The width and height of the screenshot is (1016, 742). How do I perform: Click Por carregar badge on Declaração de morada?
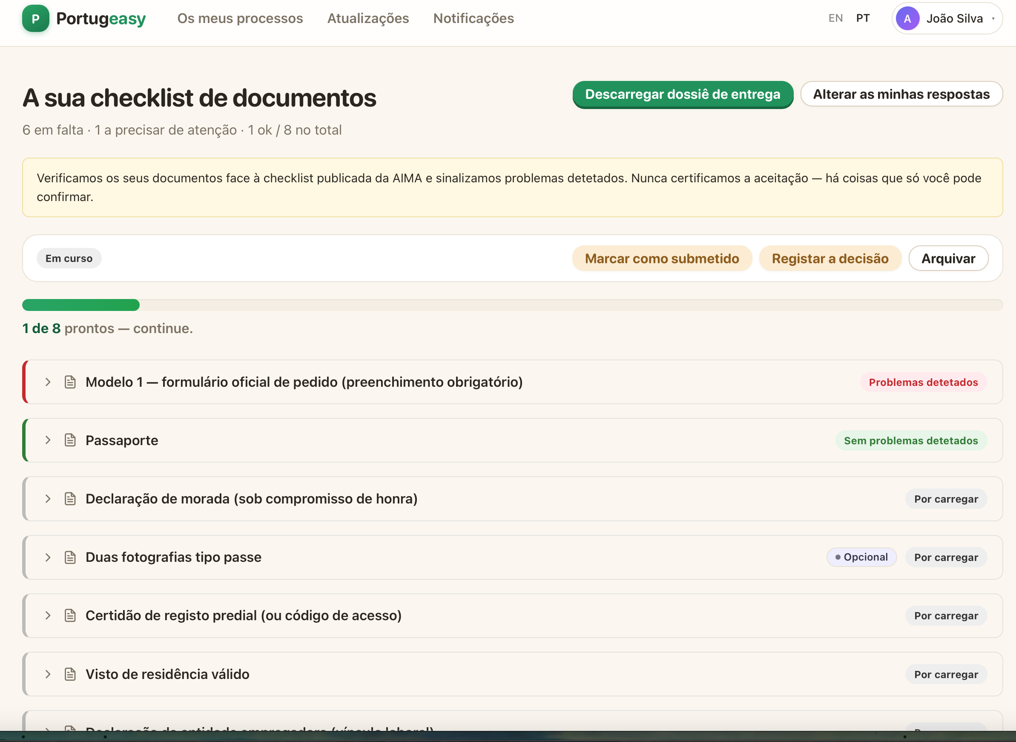tap(946, 499)
